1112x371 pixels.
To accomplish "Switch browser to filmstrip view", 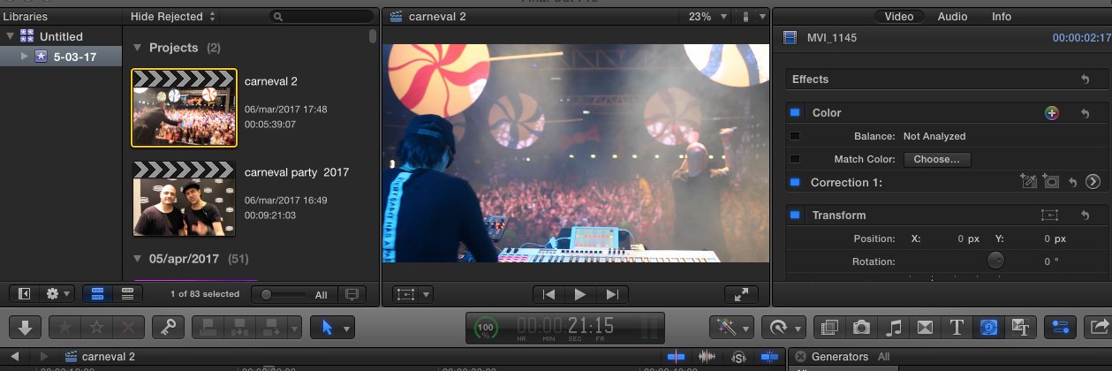I will coord(96,293).
